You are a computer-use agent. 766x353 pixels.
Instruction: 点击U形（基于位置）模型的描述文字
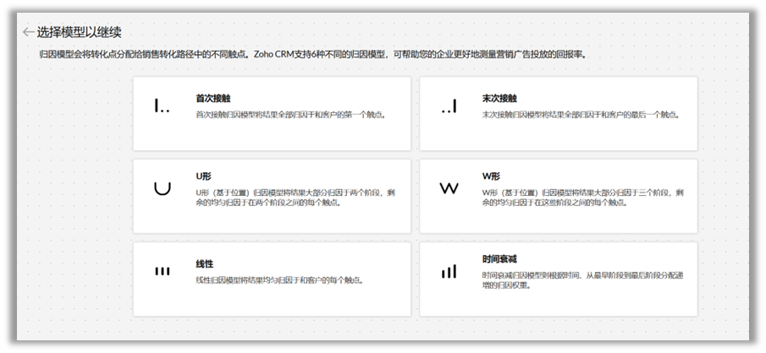295,198
